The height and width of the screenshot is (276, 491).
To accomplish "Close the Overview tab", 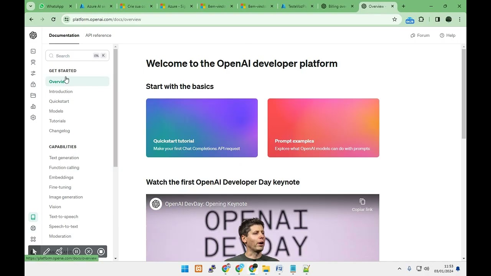I will point(392,6).
